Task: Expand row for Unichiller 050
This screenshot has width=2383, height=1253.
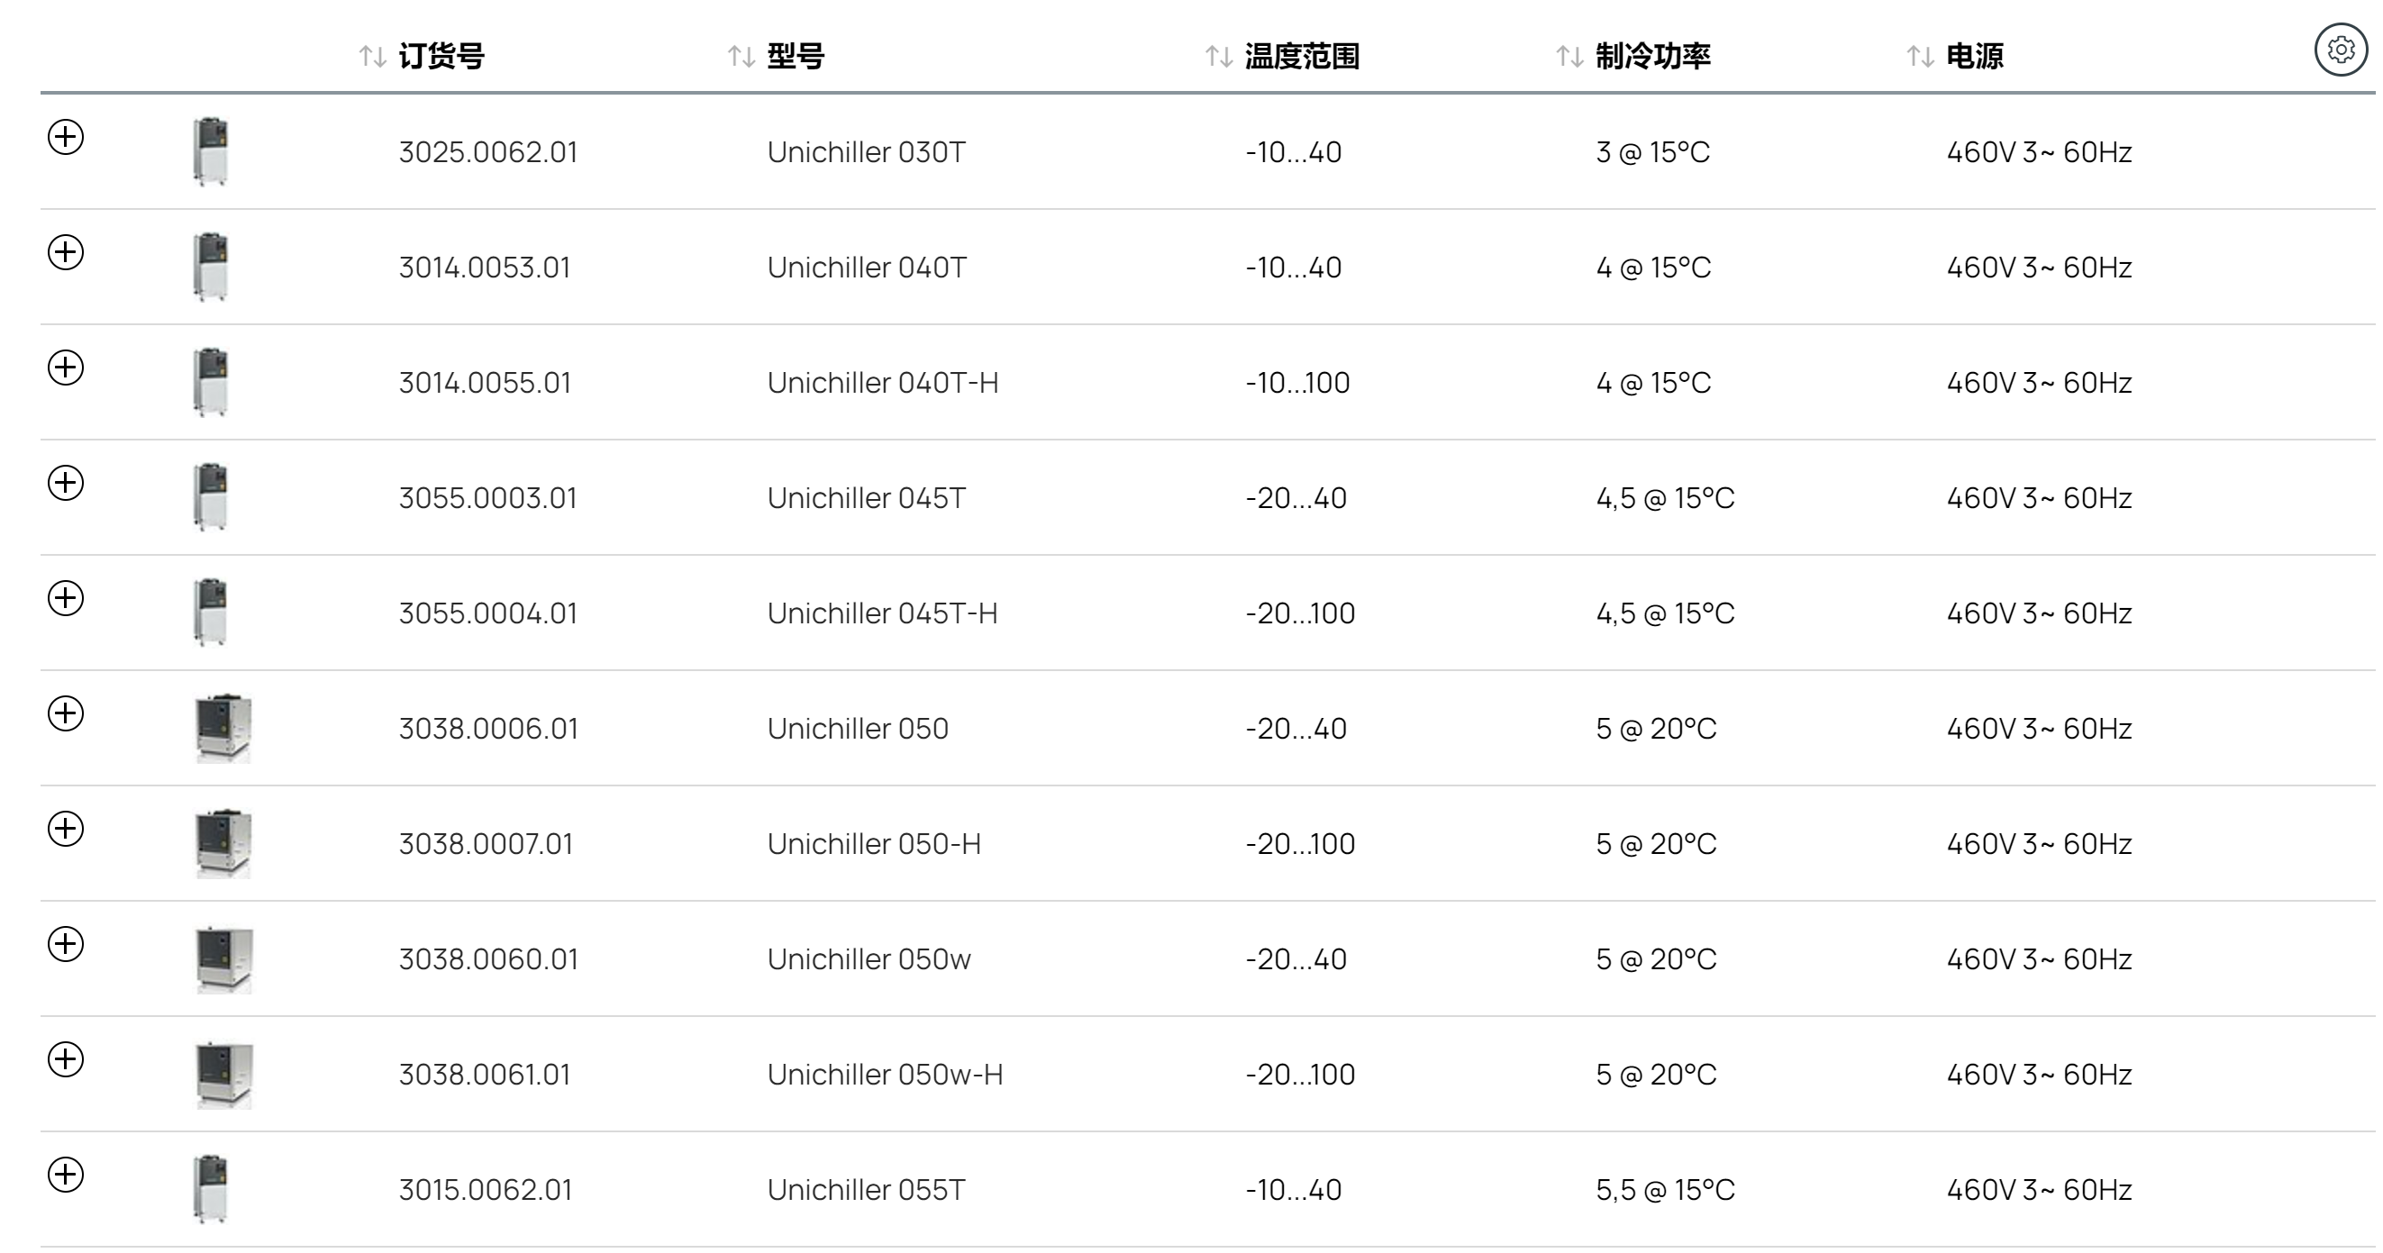Action: (66, 713)
